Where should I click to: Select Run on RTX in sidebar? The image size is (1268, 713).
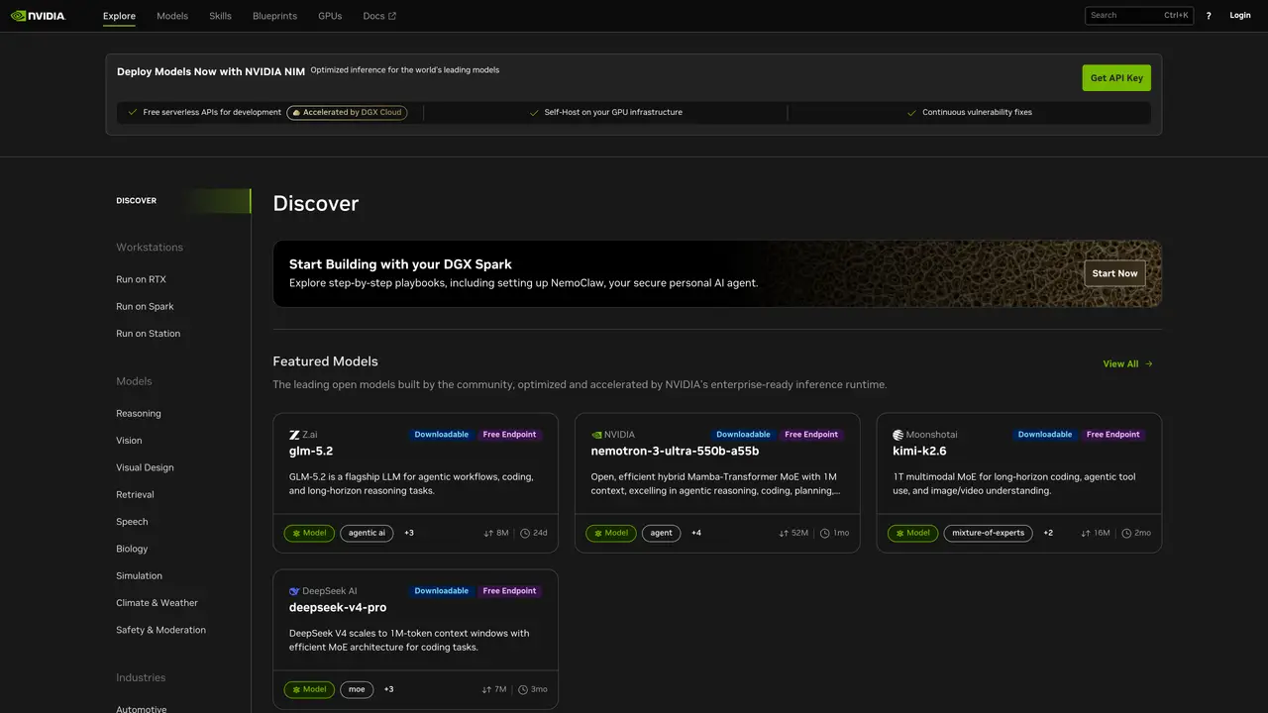[x=141, y=279]
